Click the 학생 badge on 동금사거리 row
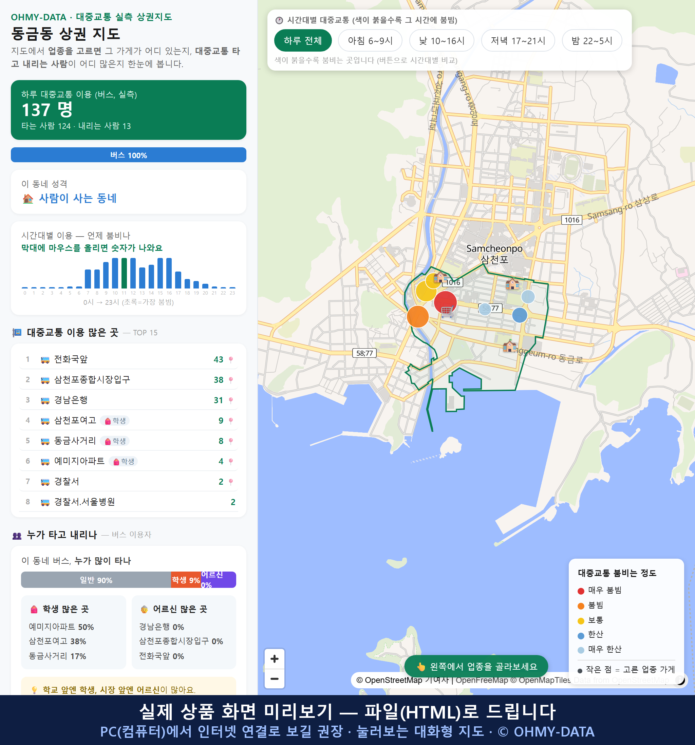This screenshot has width=695, height=745. tap(115, 441)
